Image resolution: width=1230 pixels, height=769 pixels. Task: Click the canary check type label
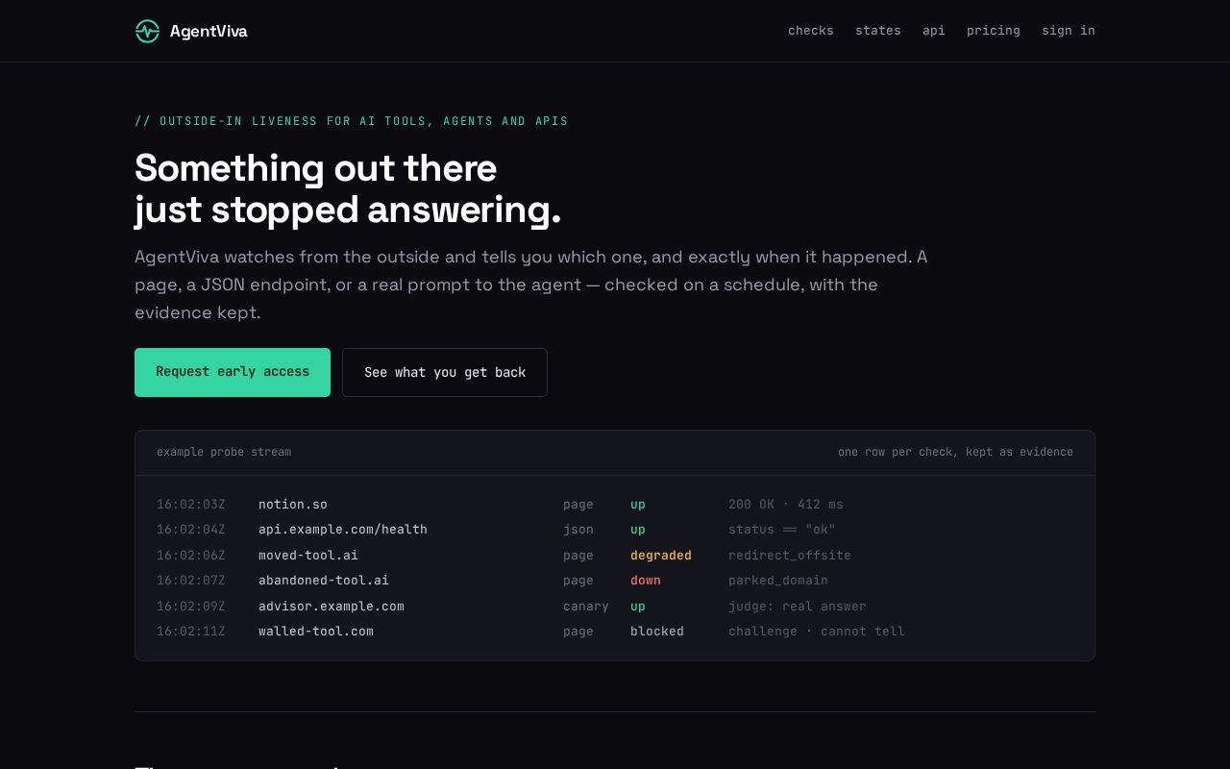tap(586, 607)
